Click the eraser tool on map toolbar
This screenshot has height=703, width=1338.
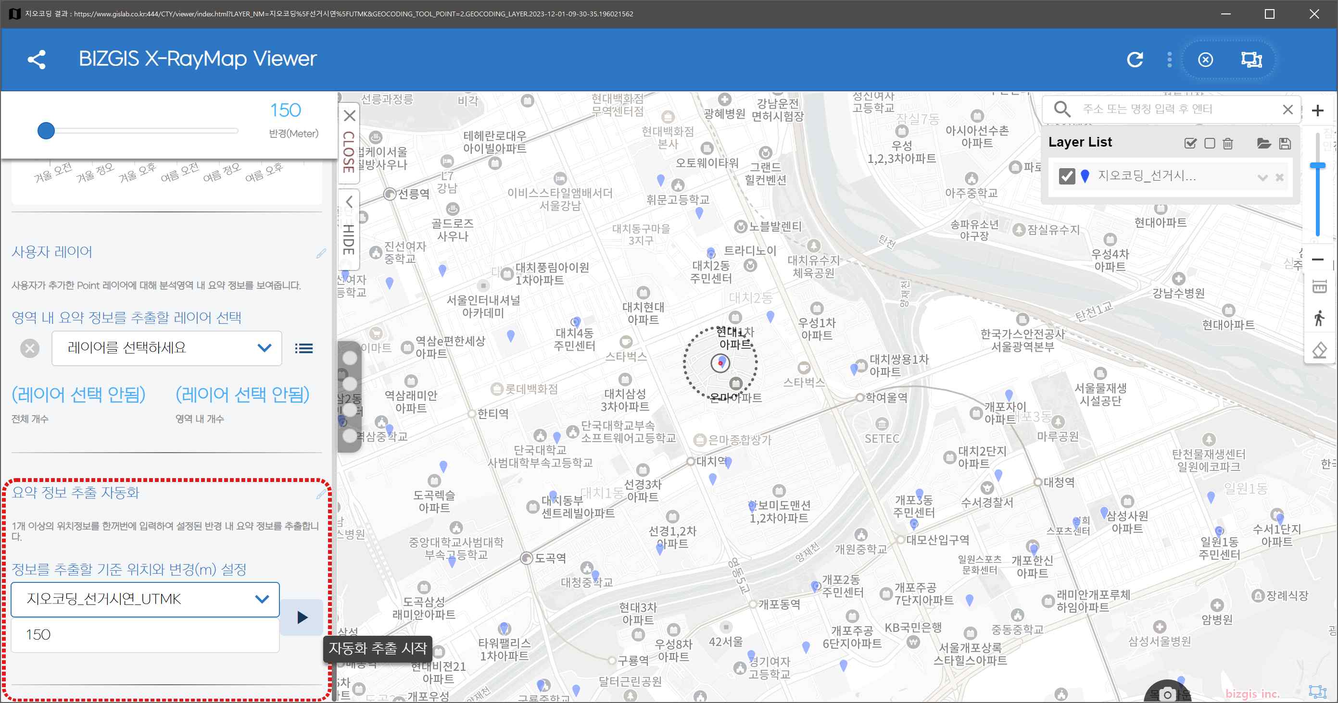1319,350
